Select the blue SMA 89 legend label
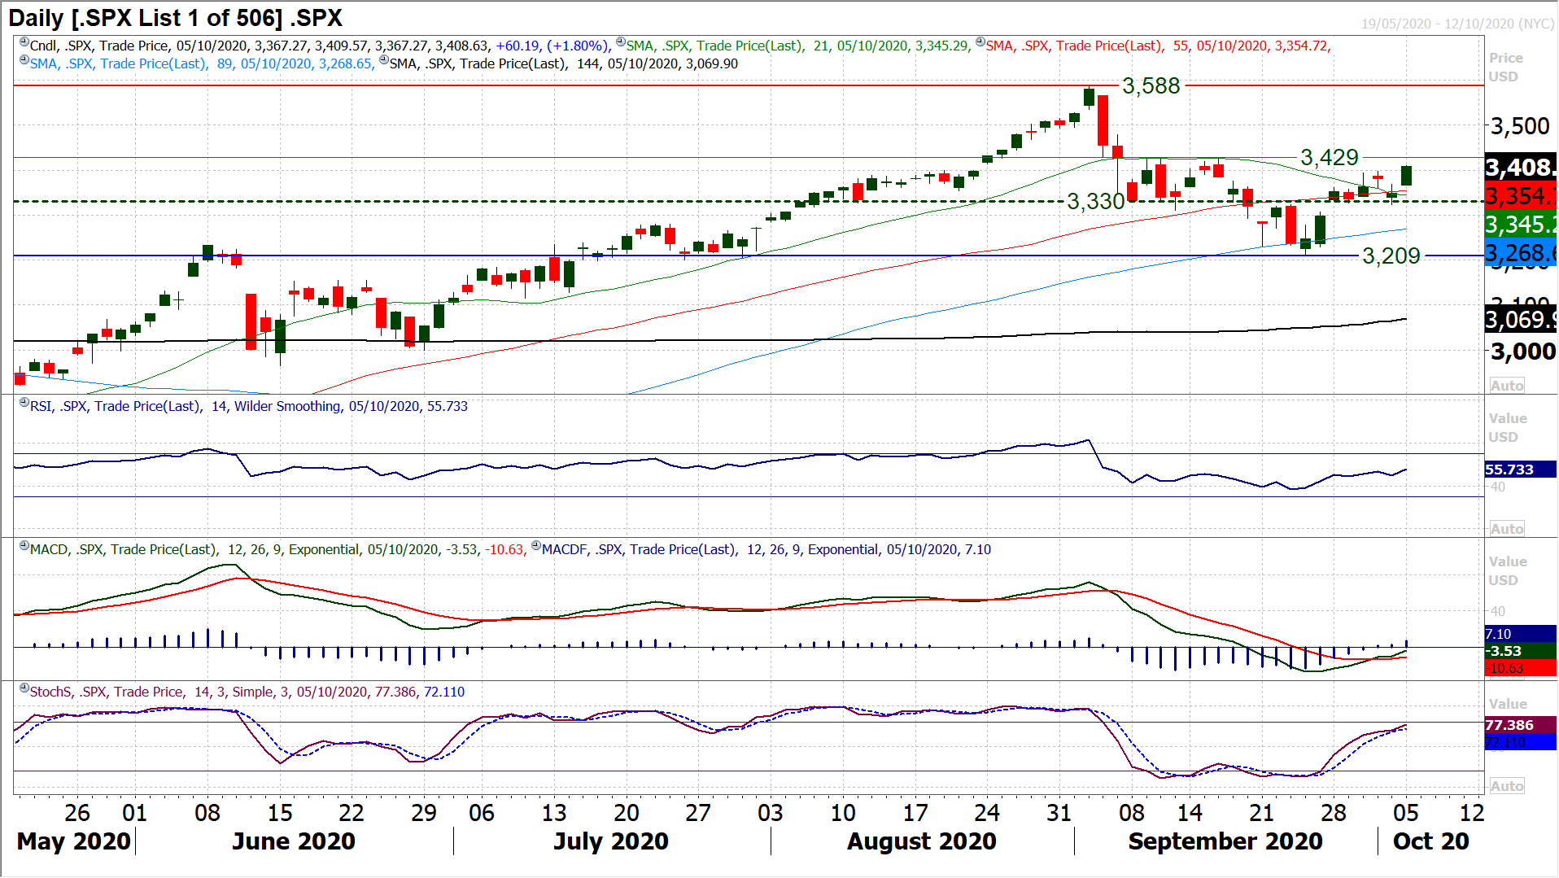 pyautogui.click(x=203, y=64)
